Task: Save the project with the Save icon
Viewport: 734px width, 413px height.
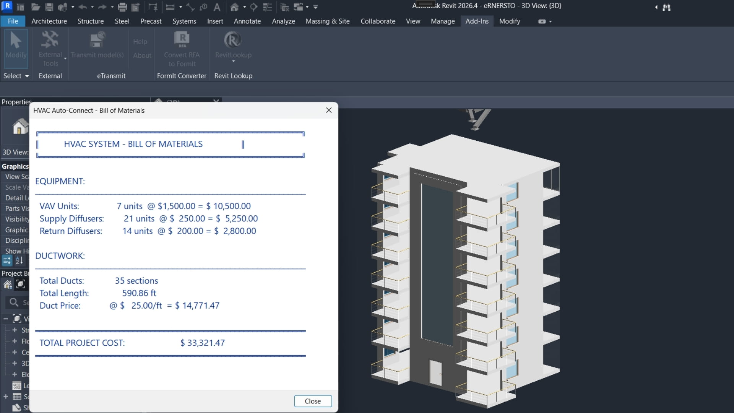Action: pos(49,7)
